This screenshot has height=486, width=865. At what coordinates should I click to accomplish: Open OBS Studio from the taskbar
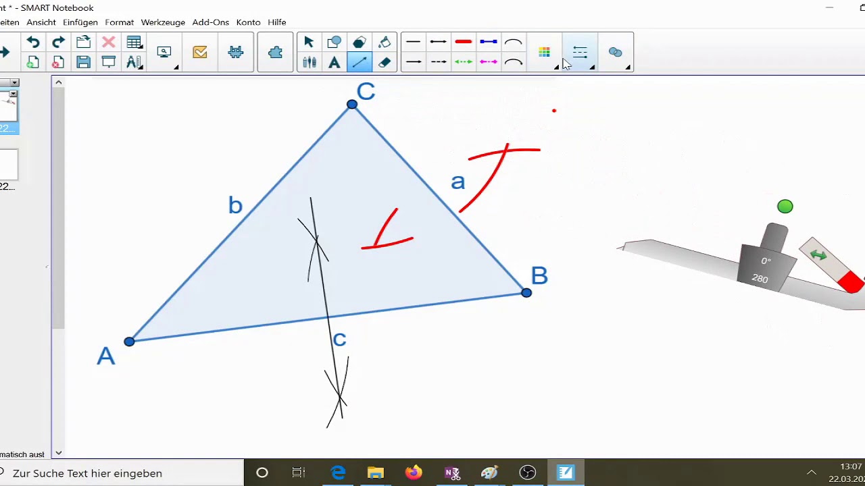[x=528, y=473]
